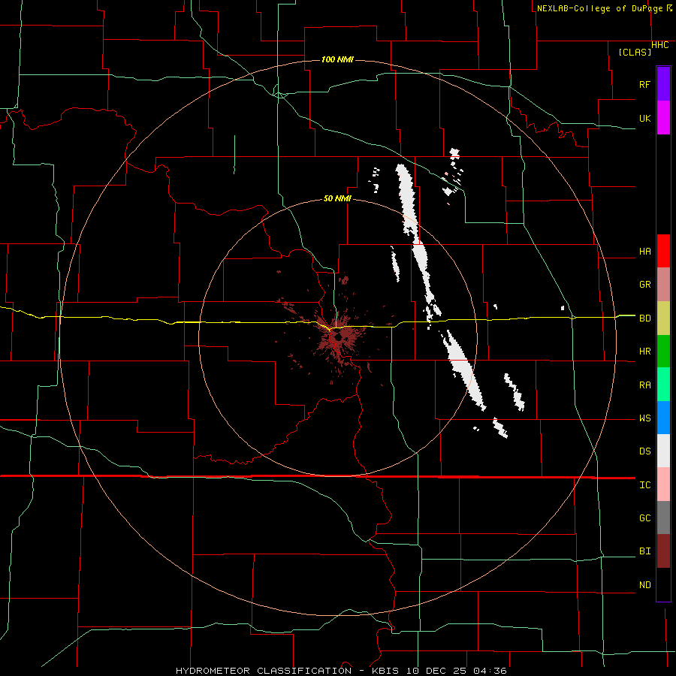Viewport: 676px width, 676px height.
Task: Pick the dark green HR legend swatch
Action: click(x=663, y=352)
